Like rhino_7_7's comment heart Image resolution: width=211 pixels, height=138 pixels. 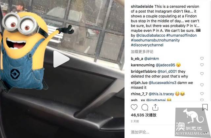202,94
